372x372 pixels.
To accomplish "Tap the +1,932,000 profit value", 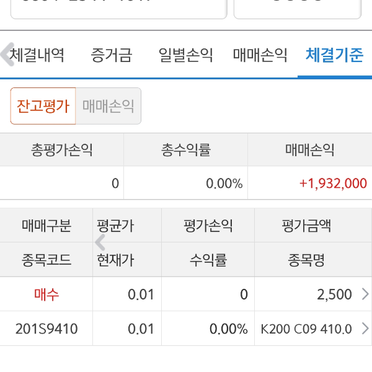I will [333, 184].
